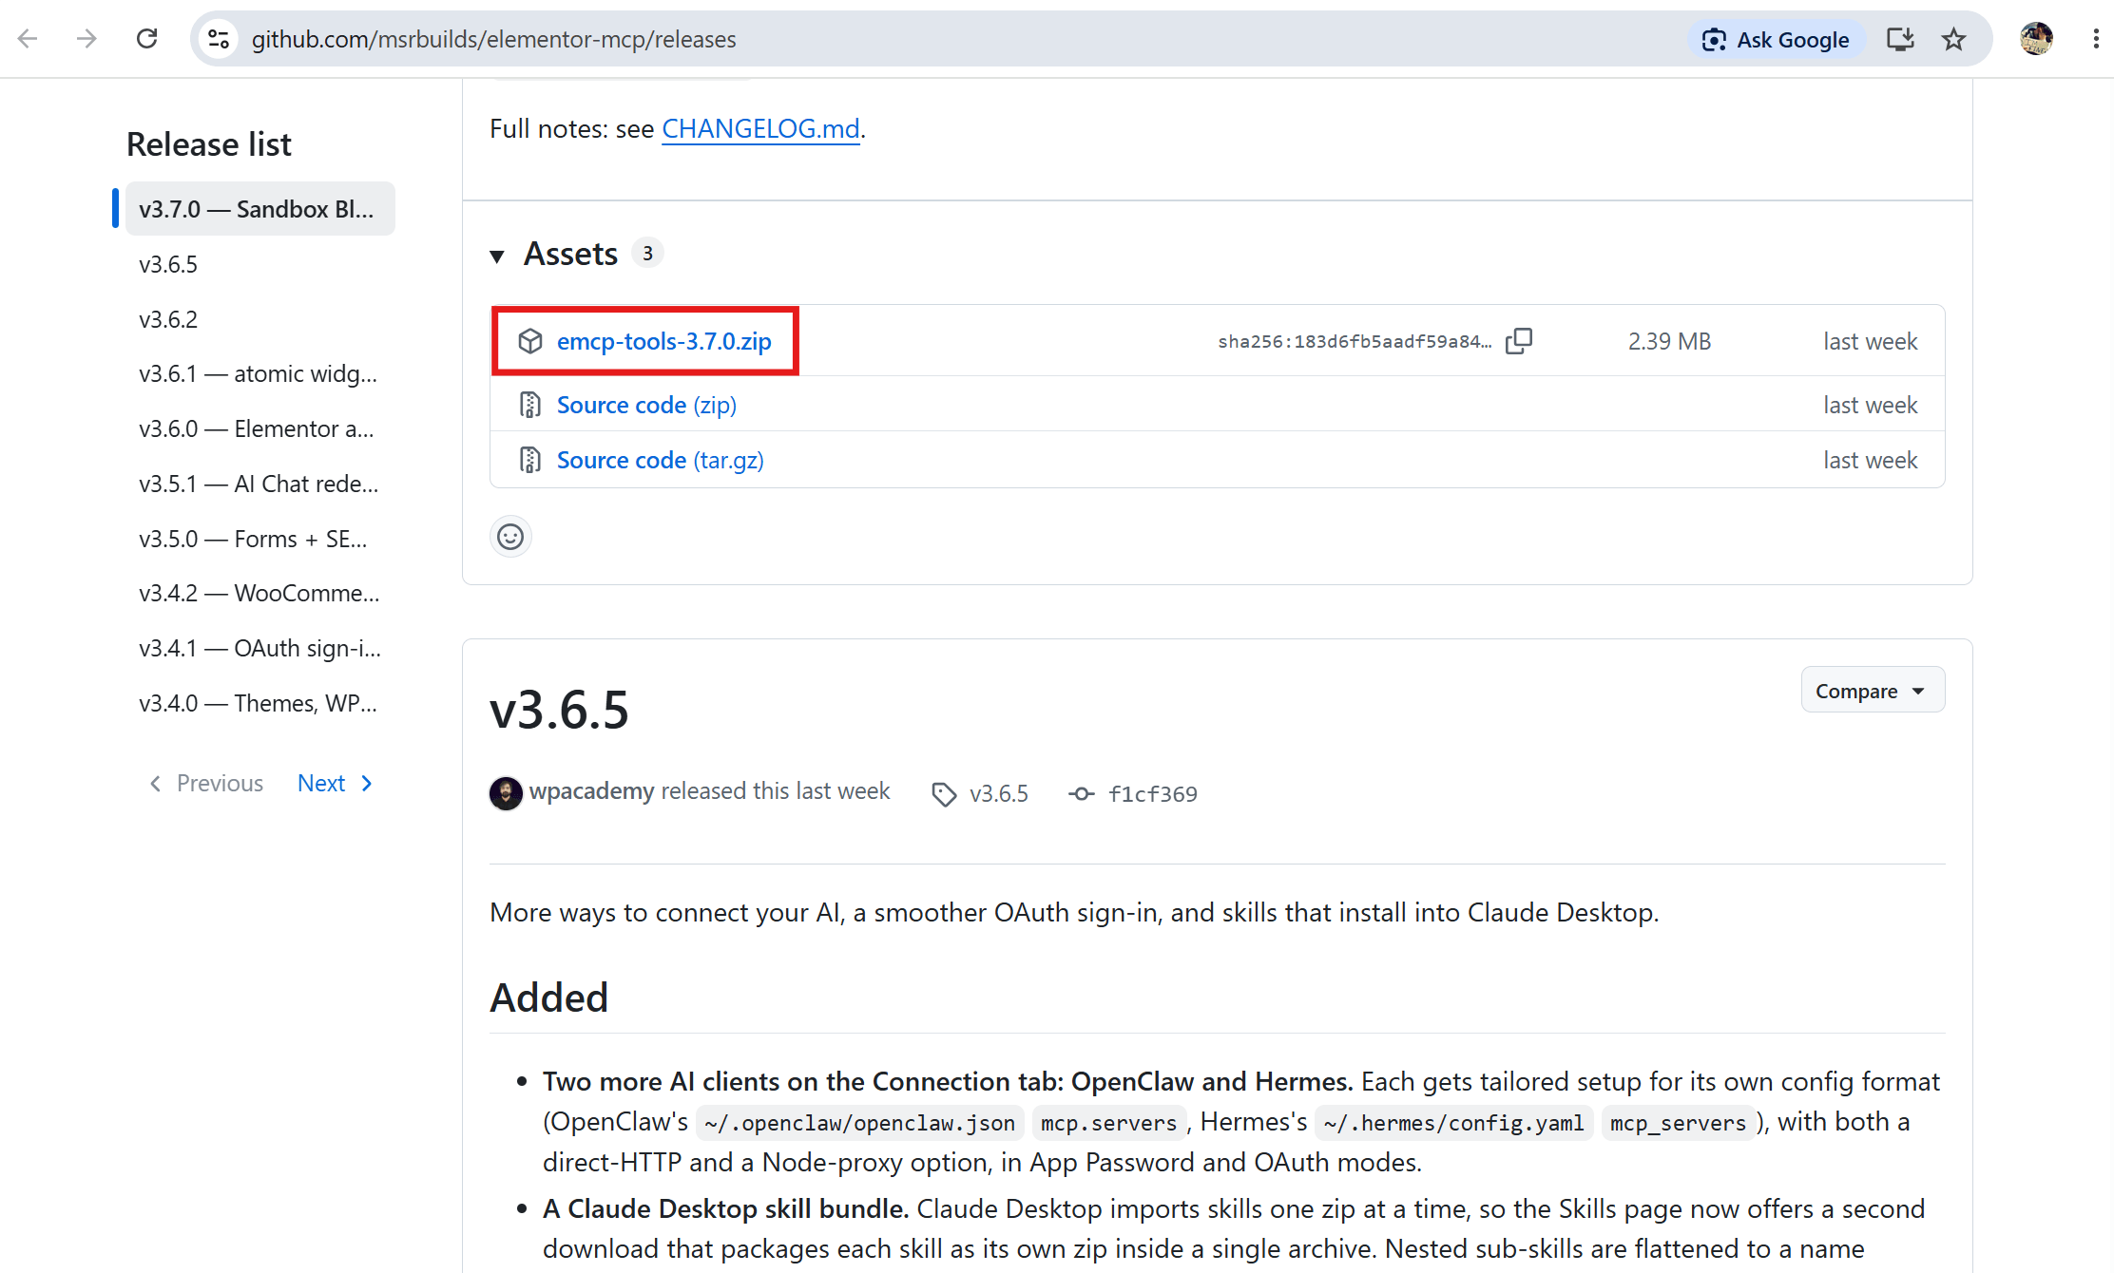This screenshot has height=1273, width=2114.
Task: Click the mcp_servers code snippet
Action: (x=1678, y=1123)
